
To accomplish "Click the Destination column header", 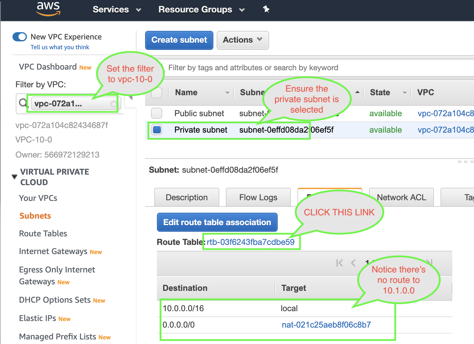I will 185,288.
